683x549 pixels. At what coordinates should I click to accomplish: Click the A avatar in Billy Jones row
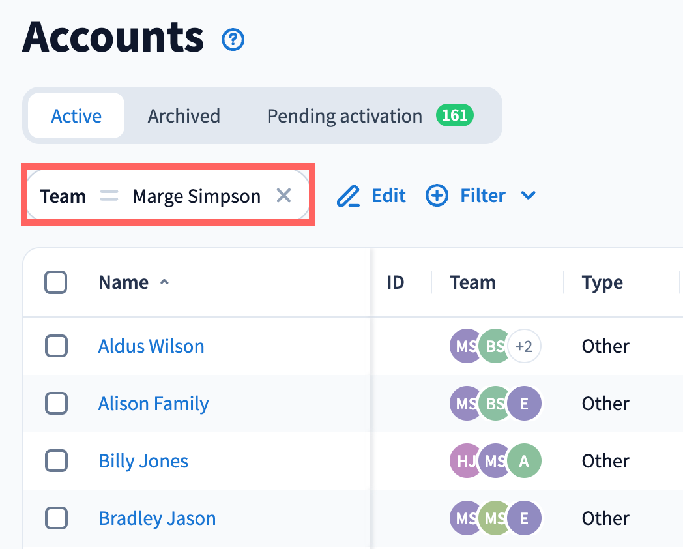pyautogui.click(x=524, y=461)
